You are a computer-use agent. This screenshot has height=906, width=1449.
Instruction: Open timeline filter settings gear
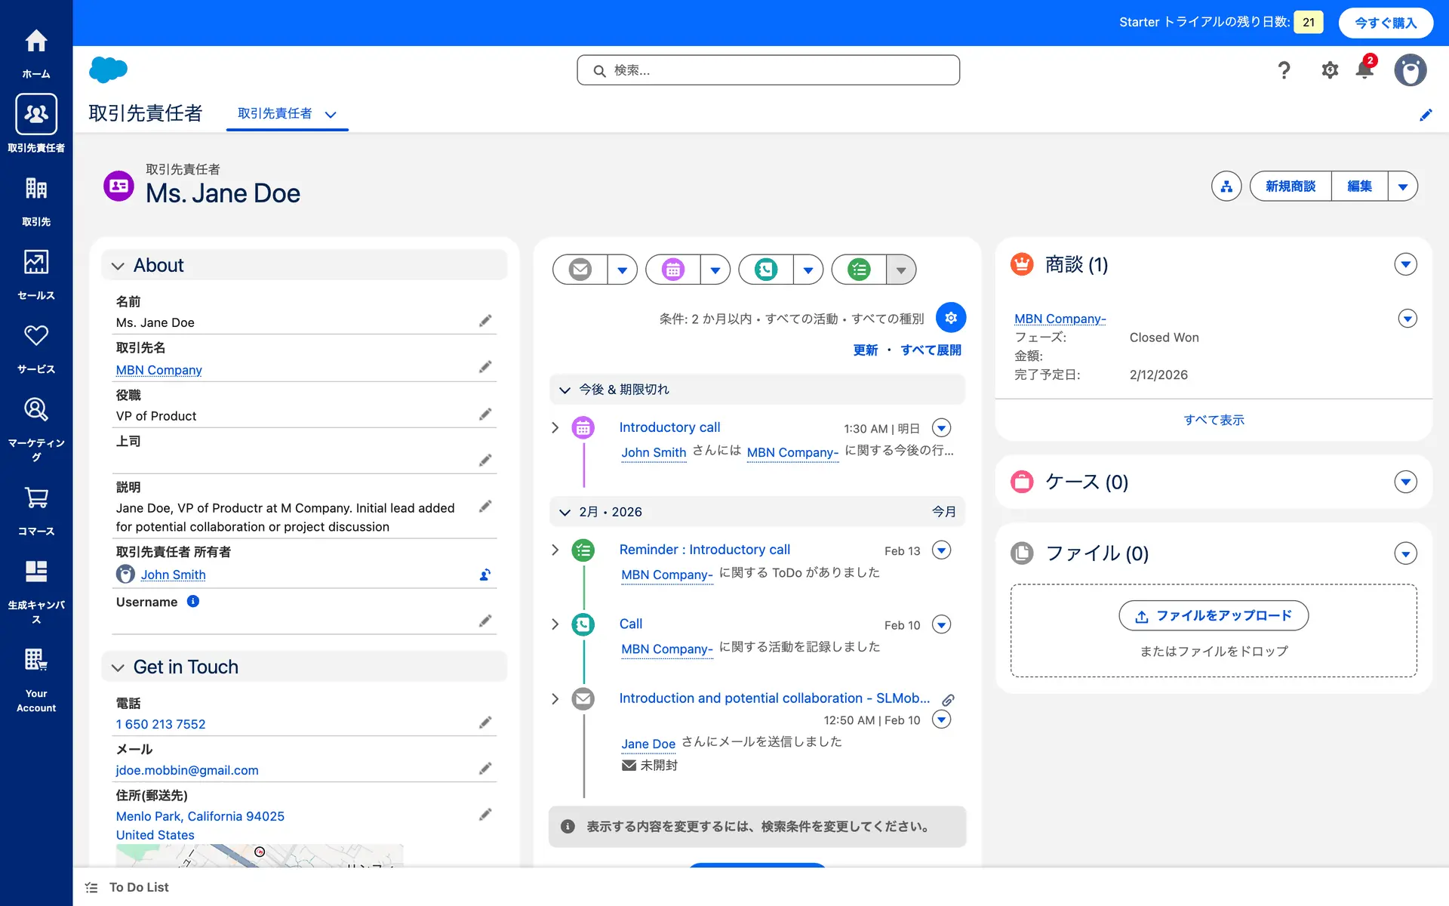[951, 318]
